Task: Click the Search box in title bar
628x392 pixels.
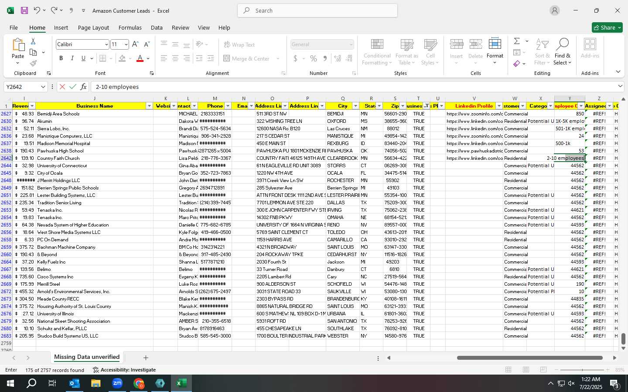Action: tap(317, 10)
